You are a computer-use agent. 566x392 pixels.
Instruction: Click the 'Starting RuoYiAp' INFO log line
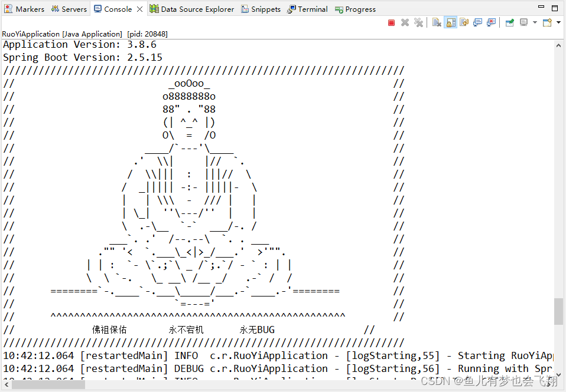278,356
